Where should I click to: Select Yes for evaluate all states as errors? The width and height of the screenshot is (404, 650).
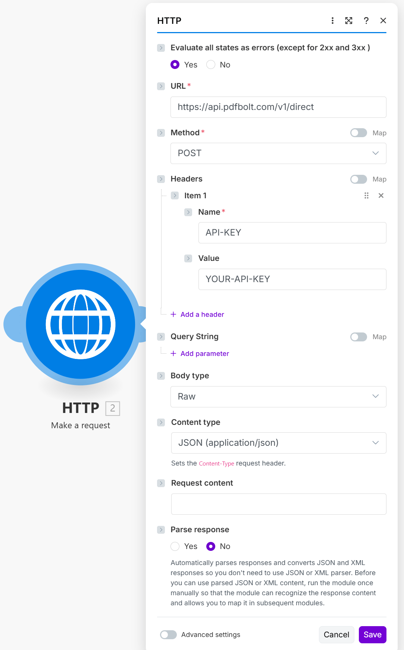pyautogui.click(x=175, y=65)
